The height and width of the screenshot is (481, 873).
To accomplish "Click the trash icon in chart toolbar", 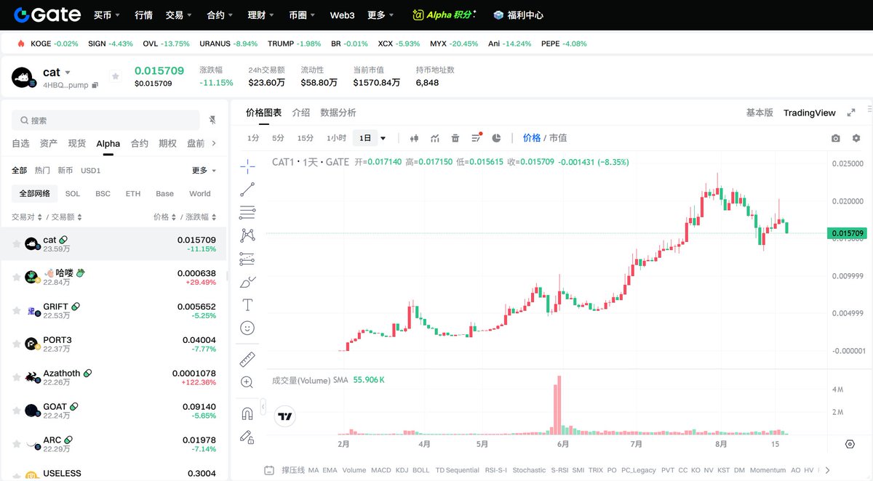I will [455, 138].
